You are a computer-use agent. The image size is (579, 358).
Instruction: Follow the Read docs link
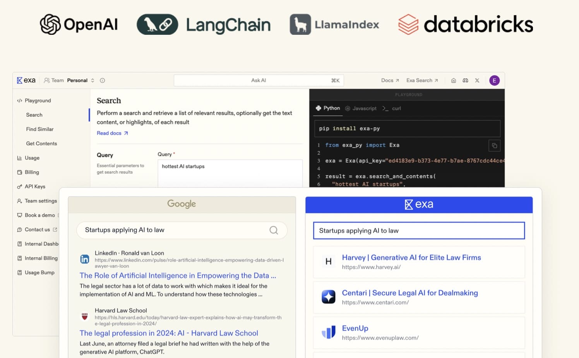pyautogui.click(x=112, y=133)
